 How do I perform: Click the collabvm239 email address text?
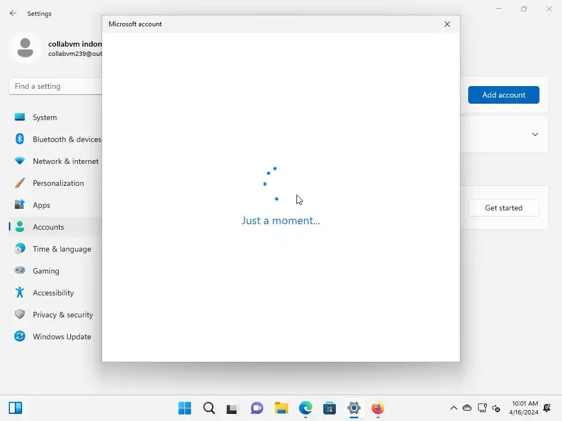(x=75, y=54)
